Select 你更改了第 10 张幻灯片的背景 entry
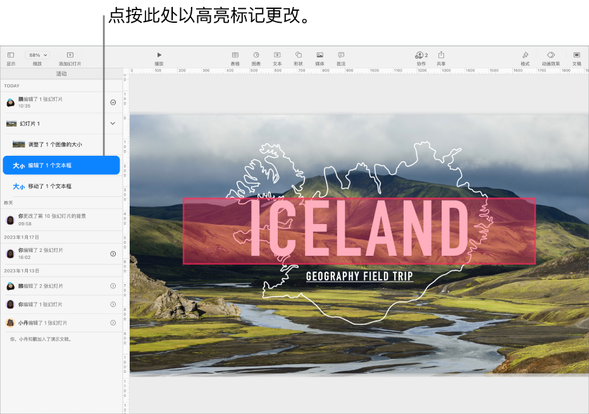Image resolution: width=589 pixels, height=414 pixels. click(61, 220)
